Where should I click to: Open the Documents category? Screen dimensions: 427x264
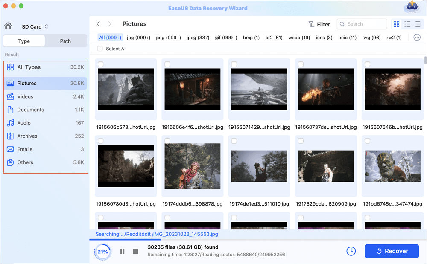tap(46, 110)
